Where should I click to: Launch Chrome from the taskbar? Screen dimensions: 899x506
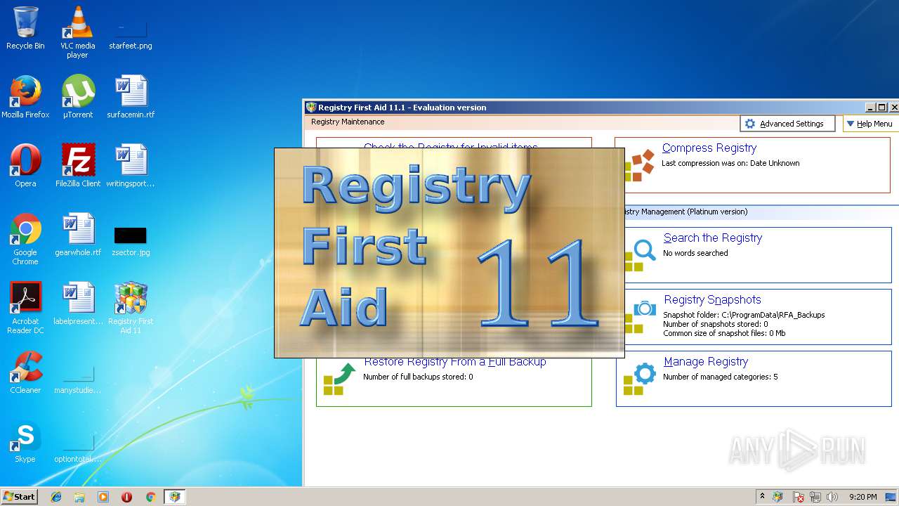click(150, 497)
